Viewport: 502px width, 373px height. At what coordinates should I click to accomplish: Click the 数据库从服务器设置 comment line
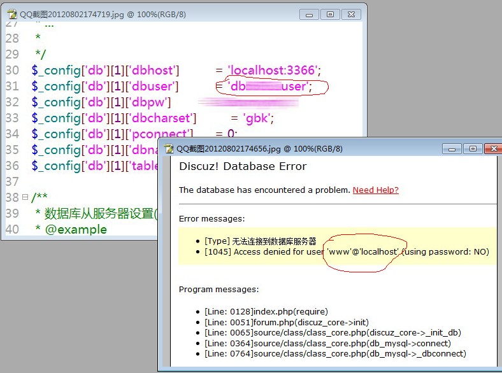point(96,213)
